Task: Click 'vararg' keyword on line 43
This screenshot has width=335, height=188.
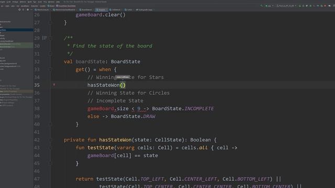Action: (126, 148)
